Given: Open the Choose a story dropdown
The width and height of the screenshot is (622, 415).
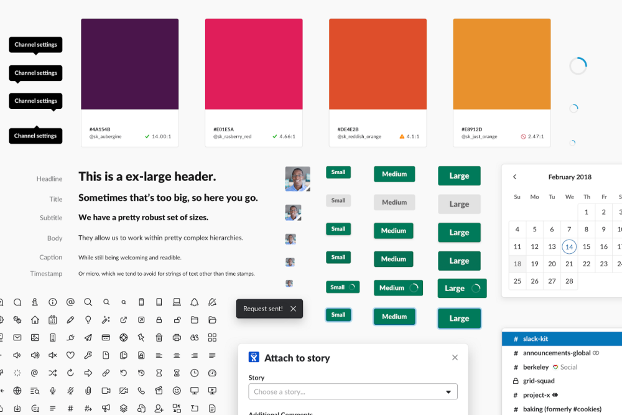Looking at the screenshot, I should pyautogui.click(x=353, y=391).
